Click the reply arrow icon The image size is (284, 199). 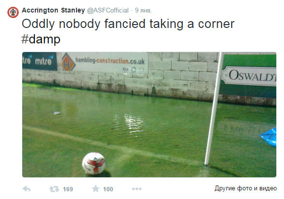(27, 189)
